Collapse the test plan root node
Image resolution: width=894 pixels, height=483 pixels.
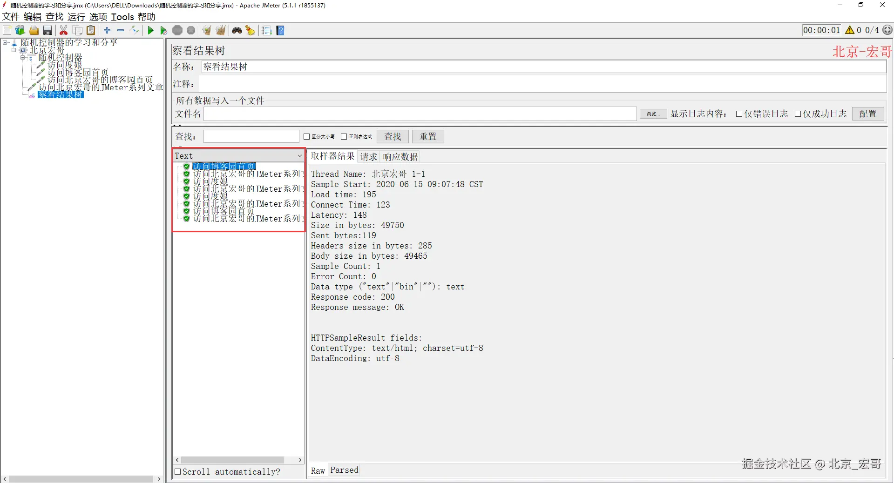pyautogui.click(x=5, y=42)
